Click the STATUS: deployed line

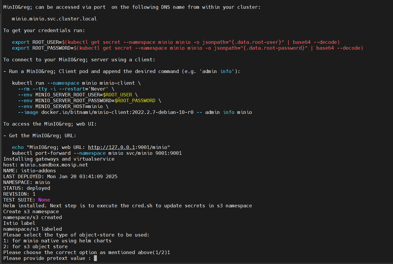[x=26, y=188]
